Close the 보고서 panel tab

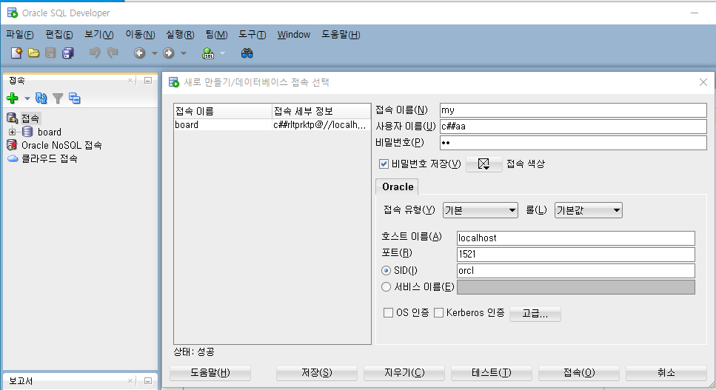click(130, 380)
